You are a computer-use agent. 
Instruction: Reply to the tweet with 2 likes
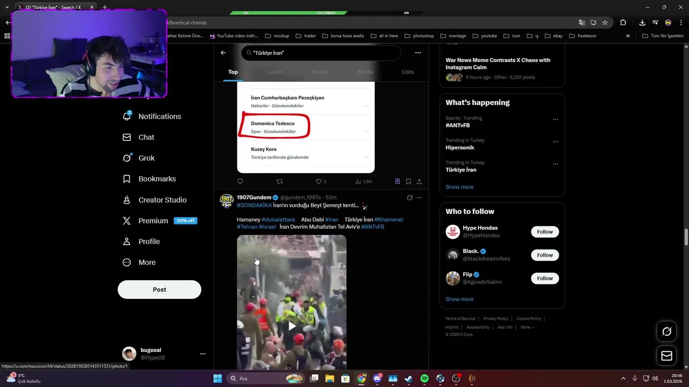point(240,182)
